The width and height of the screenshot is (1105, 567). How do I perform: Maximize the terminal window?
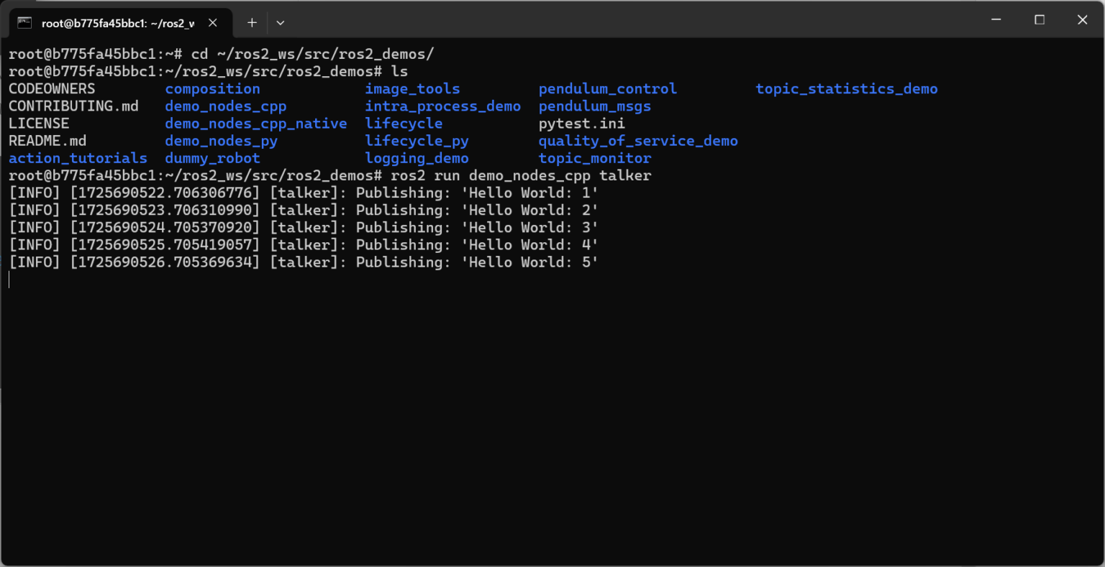click(x=1040, y=20)
